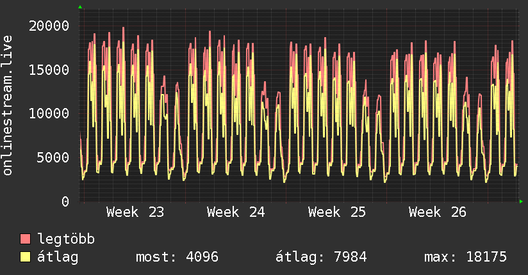Click the 15000 y-axis tick label
The image size is (528, 275).
point(49,70)
